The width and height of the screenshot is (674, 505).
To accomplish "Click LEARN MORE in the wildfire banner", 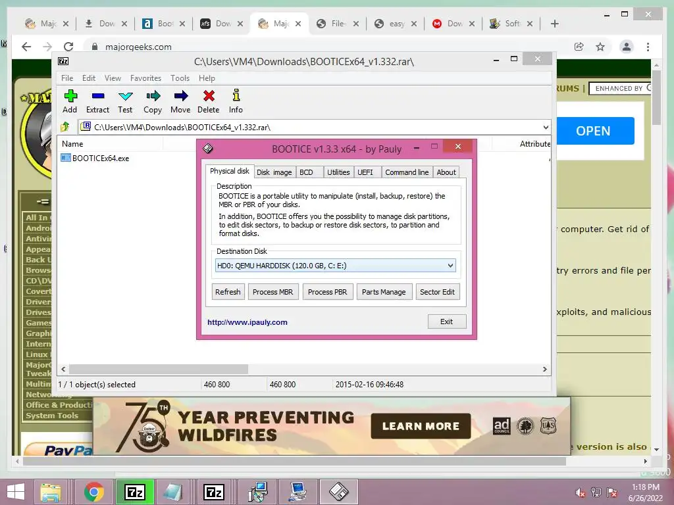I will 421,426.
